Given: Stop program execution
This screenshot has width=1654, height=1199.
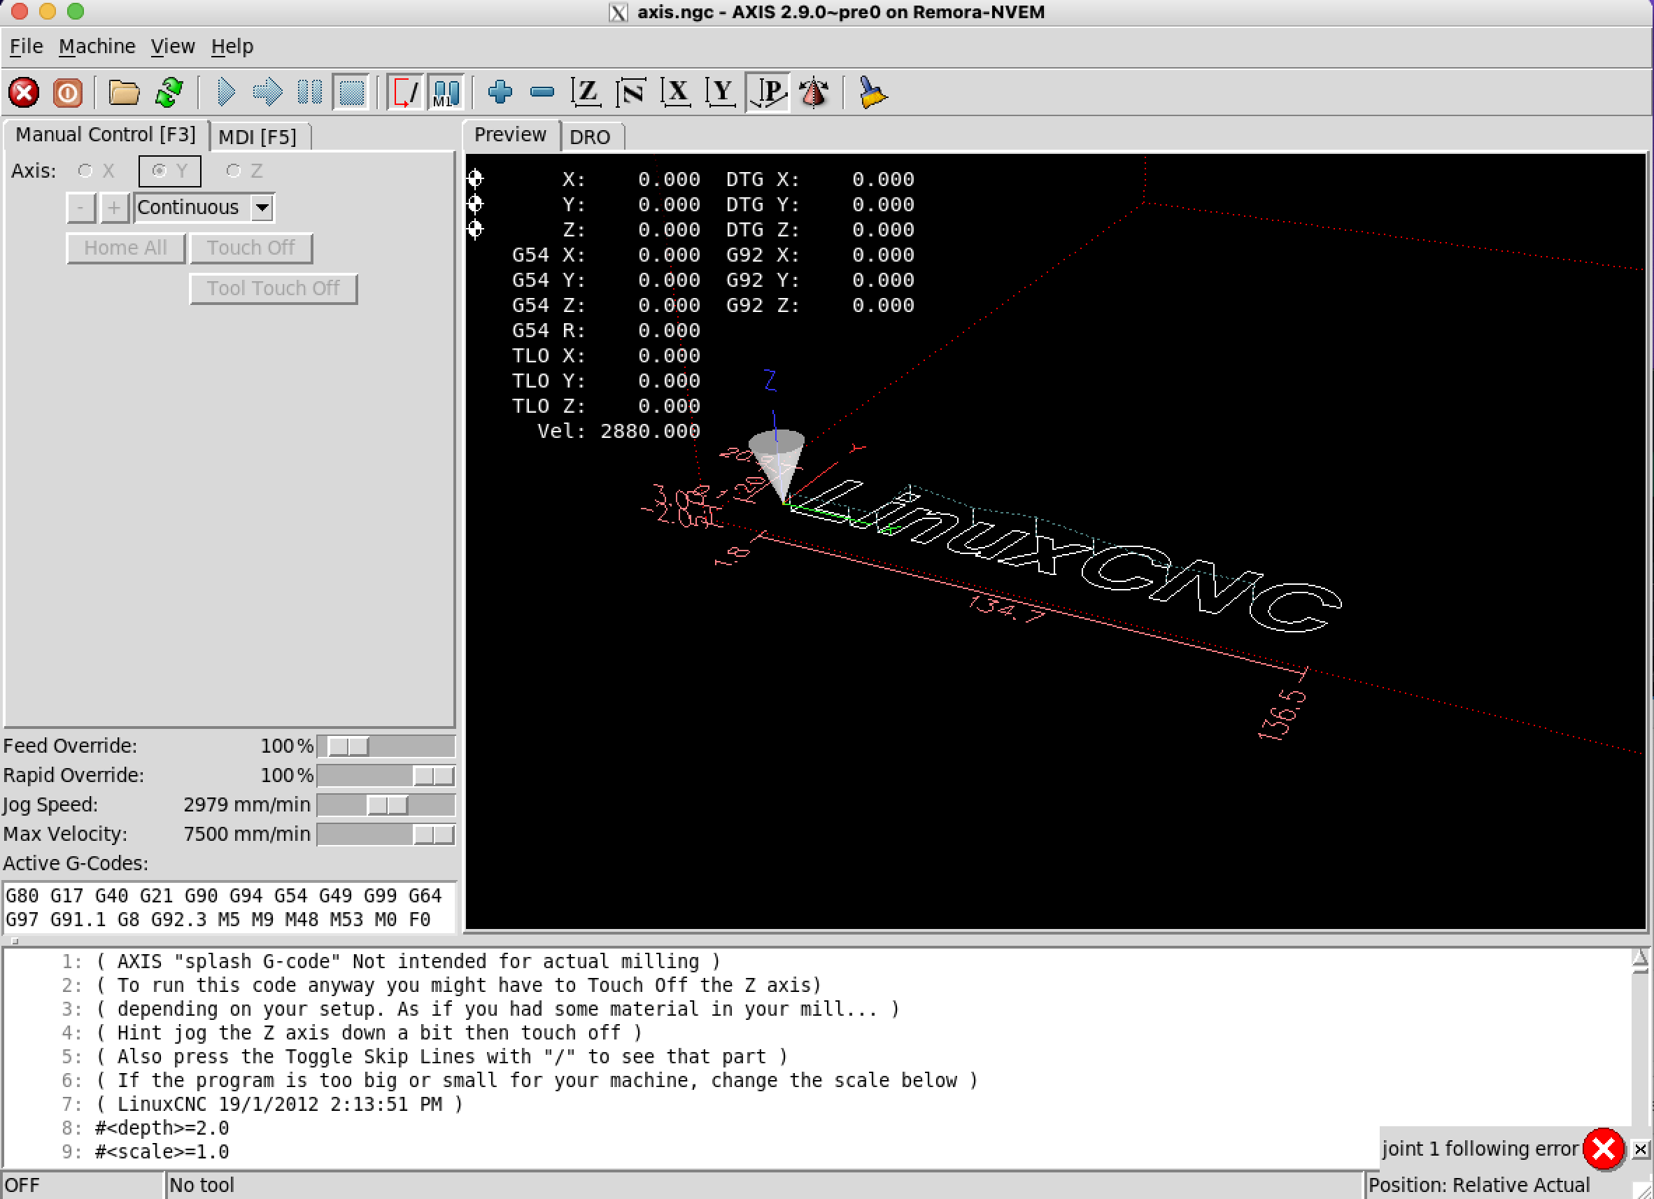Looking at the screenshot, I should (351, 92).
